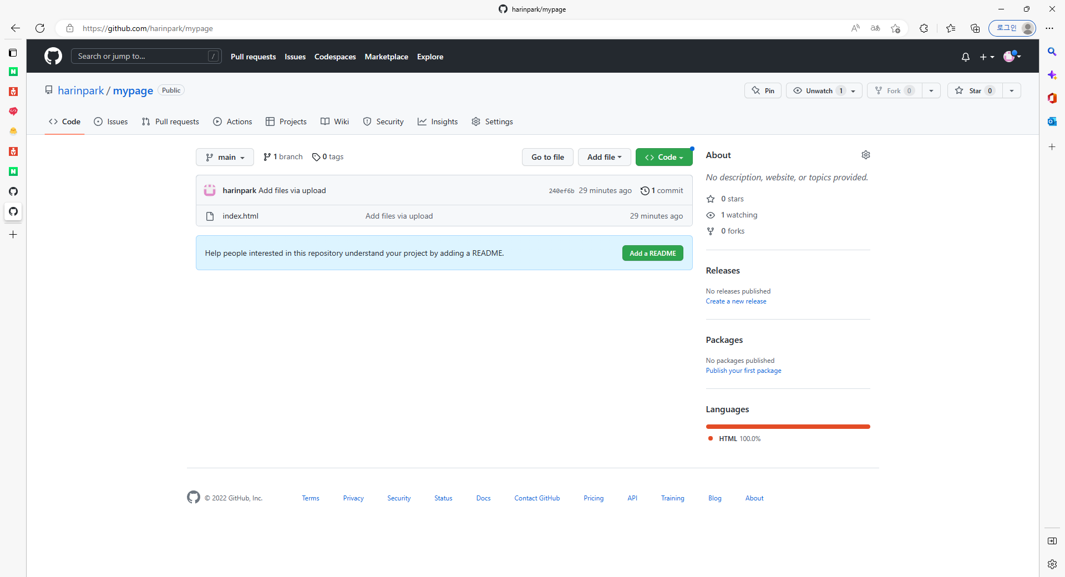Open the 240ef6b commit hash
The height and width of the screenshot is (577, 1065).
coord(561,191)
